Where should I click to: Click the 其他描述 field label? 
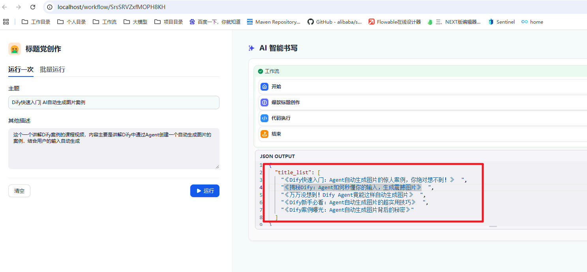[x=19, y=121]
